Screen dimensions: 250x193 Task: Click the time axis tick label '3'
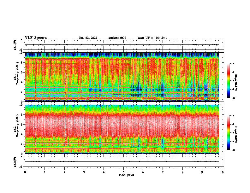coord(84,172)
